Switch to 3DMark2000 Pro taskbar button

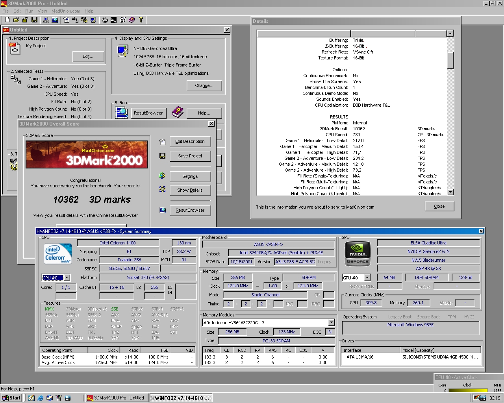point(117,398)
